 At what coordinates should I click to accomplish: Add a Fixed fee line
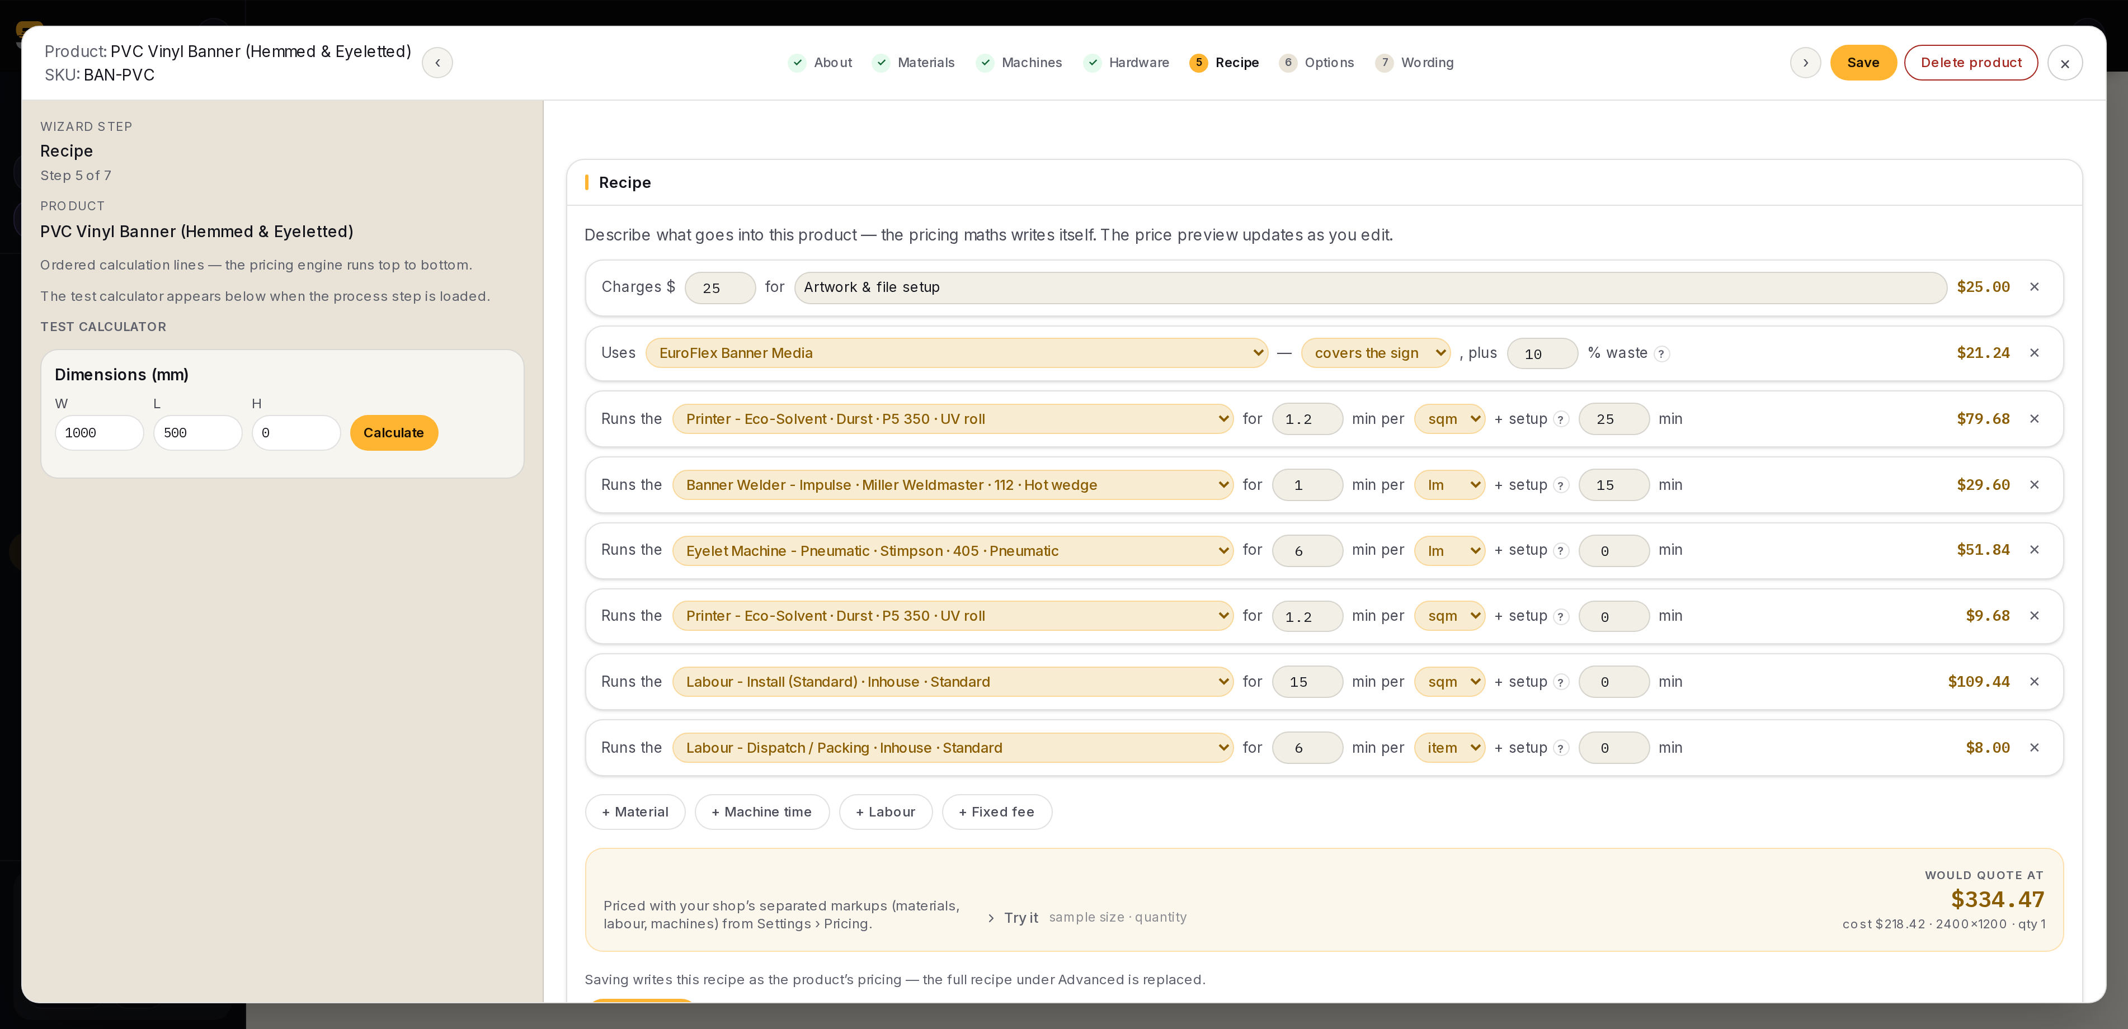996,812
